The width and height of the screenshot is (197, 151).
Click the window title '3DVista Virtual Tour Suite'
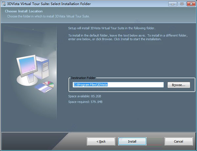pos(49,4)
